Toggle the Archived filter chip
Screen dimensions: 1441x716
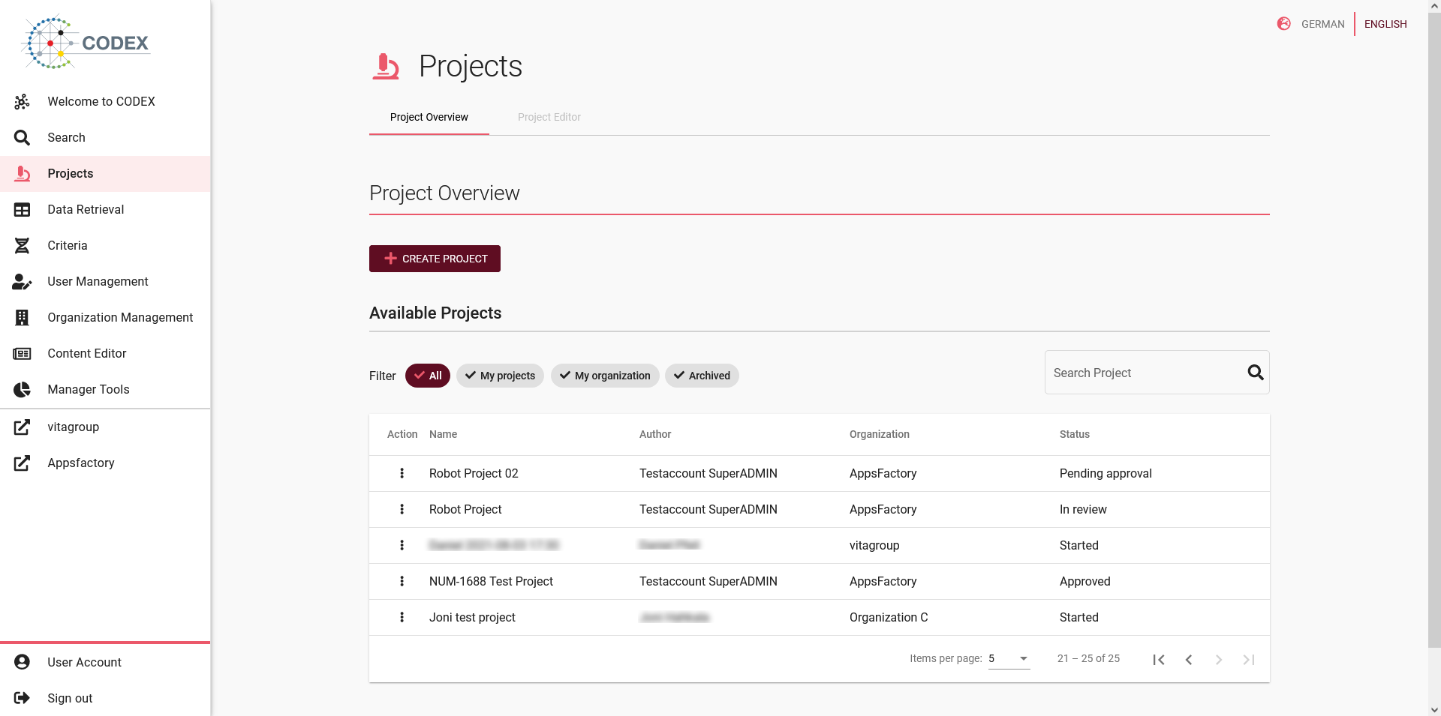pos(702,376)
